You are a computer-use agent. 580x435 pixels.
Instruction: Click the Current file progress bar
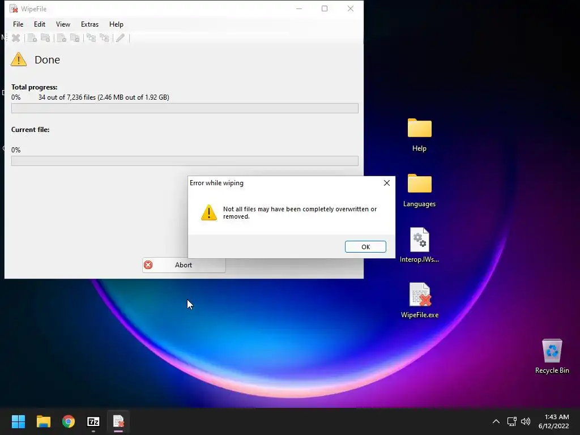[185, 160]
